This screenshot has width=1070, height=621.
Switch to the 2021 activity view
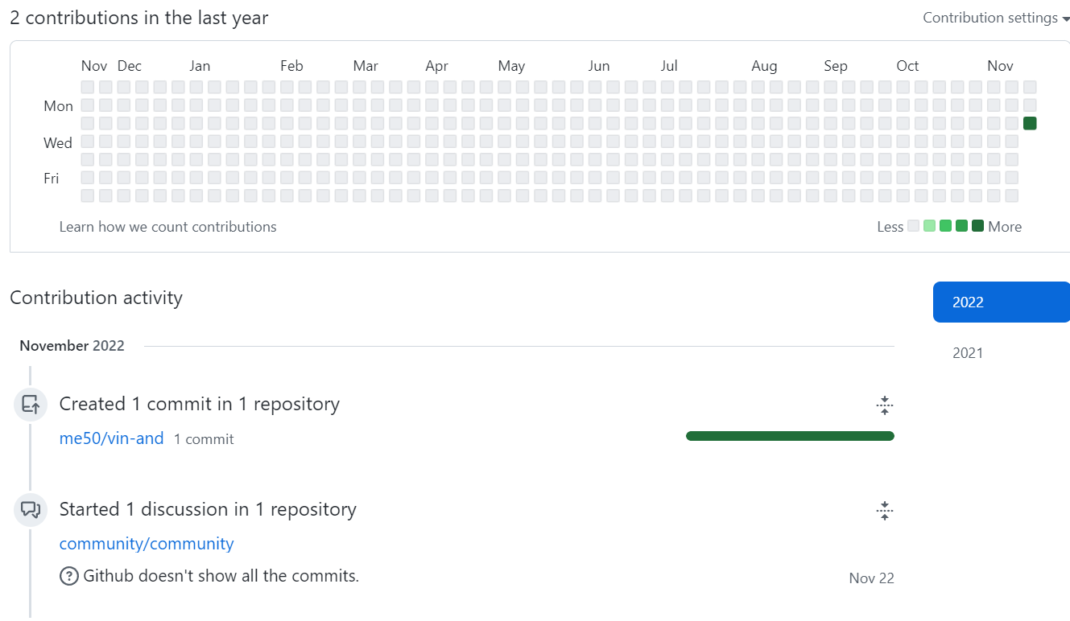click(x=968, y=352)
